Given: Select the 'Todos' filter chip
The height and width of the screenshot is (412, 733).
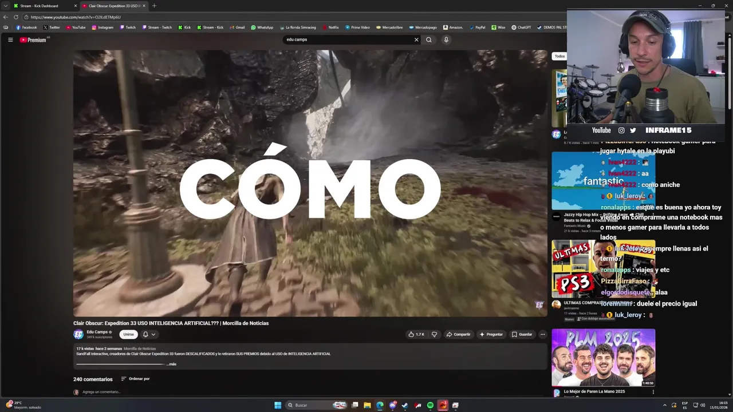Looking at the screenshot, I should 559,56.
